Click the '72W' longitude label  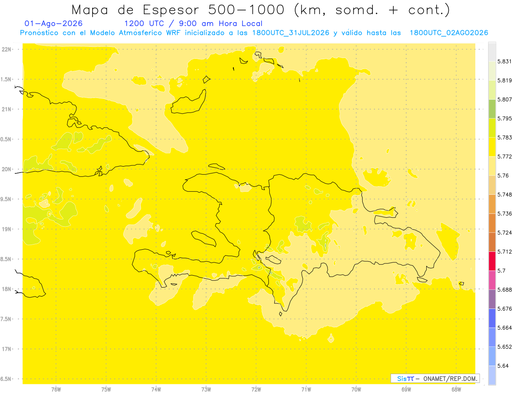[256, 389]
